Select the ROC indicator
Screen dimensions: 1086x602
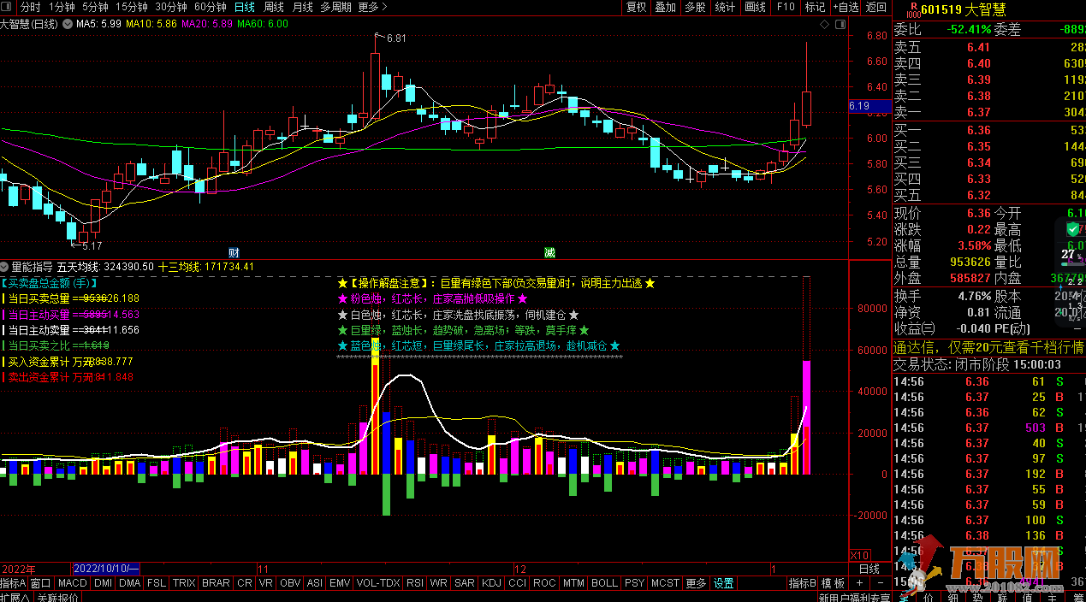click(544, 583)
